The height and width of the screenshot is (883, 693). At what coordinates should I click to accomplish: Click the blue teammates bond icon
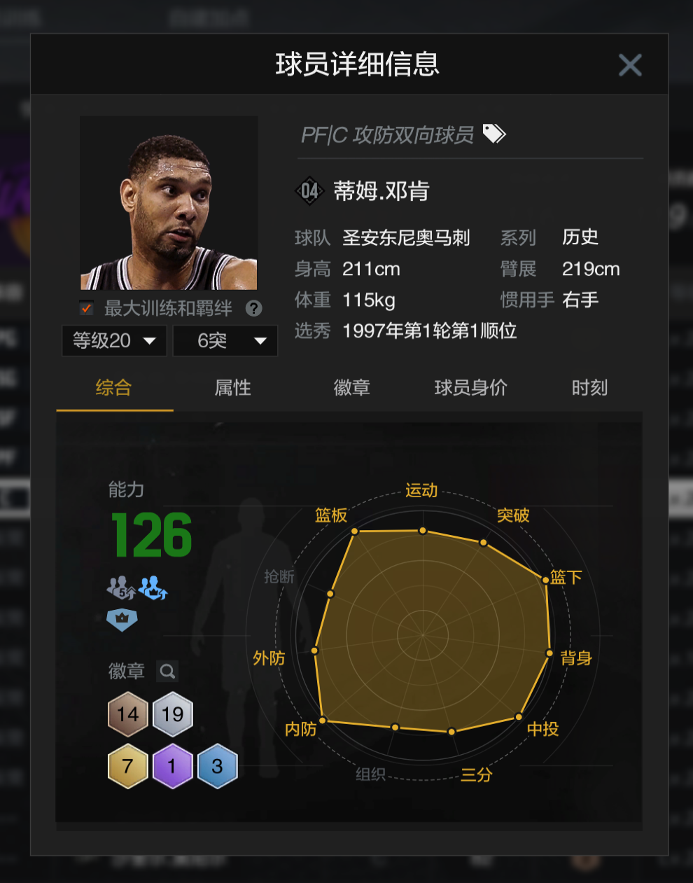tap(153, 587)
